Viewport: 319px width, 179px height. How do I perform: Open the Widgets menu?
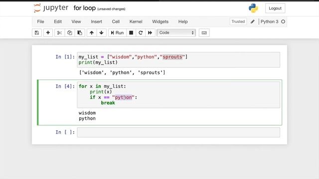pyautogui.click(x=160, y=21)
